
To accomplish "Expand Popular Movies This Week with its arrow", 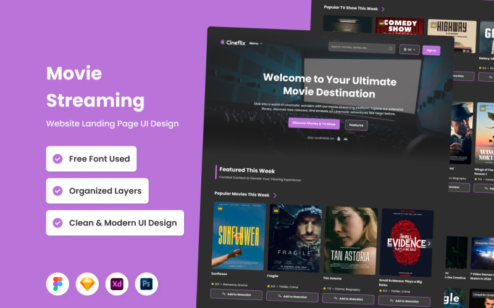I will pyautogui.click(x=275, y=195).
